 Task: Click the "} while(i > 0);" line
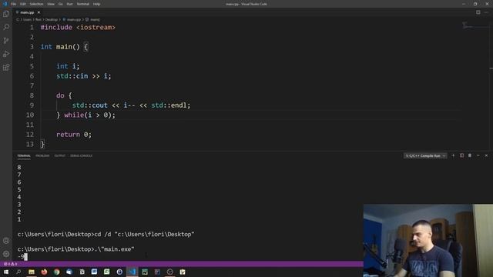[x=86, y=115]
